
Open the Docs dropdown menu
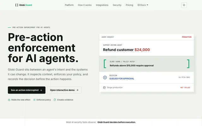(x=143, y=5)
